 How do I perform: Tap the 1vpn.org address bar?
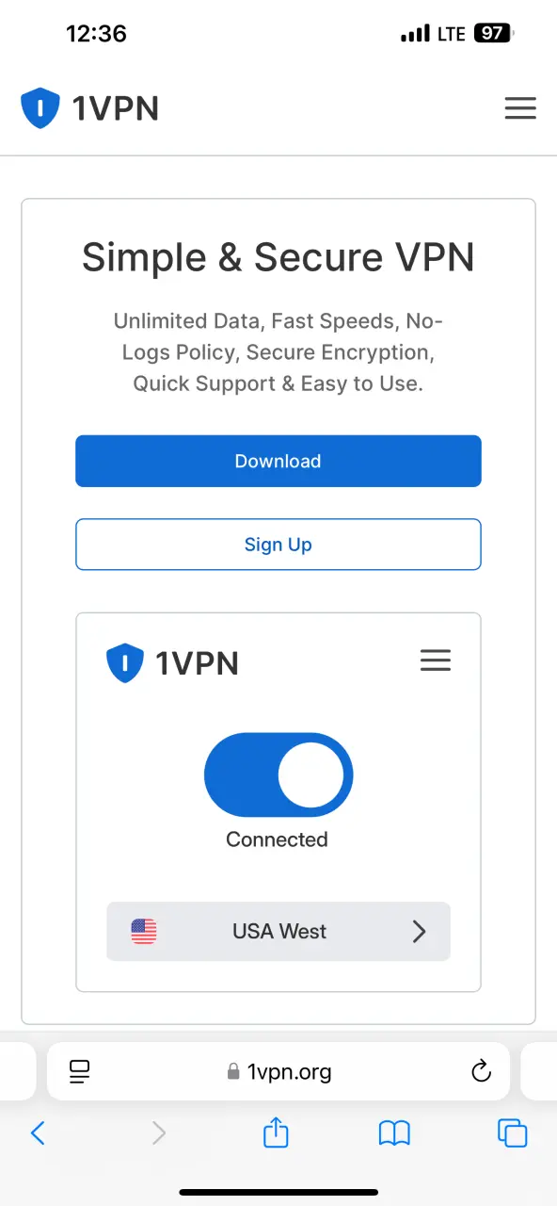(x=278, y=1071)
